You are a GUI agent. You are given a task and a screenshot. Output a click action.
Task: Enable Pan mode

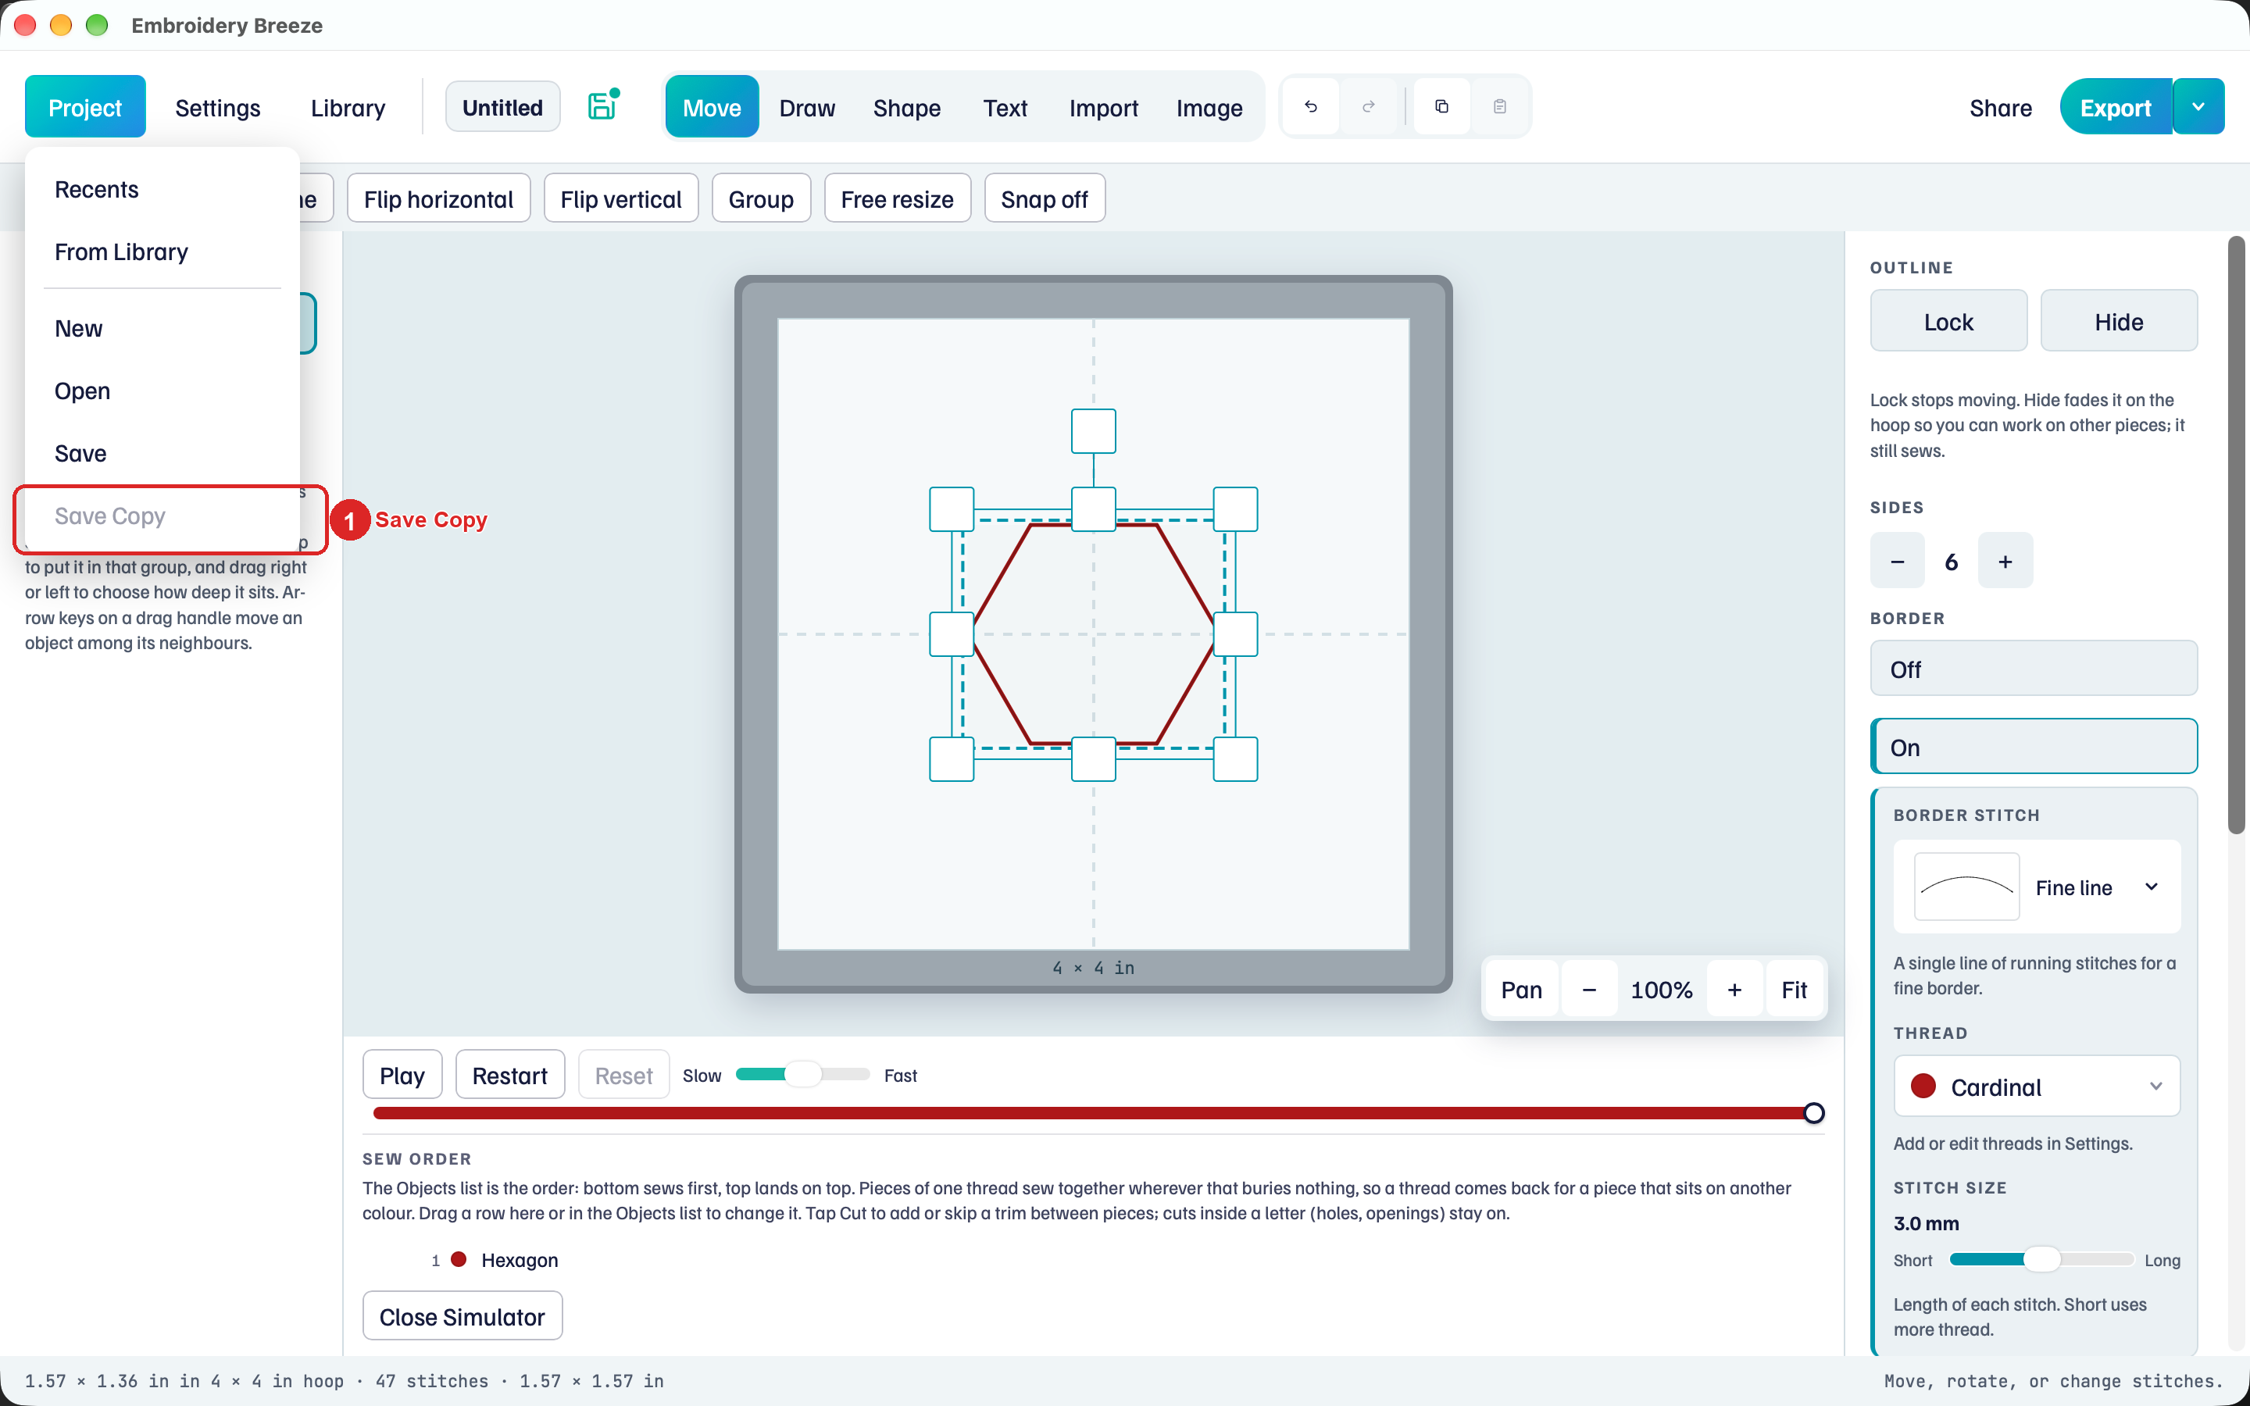tap(1521, 990)
